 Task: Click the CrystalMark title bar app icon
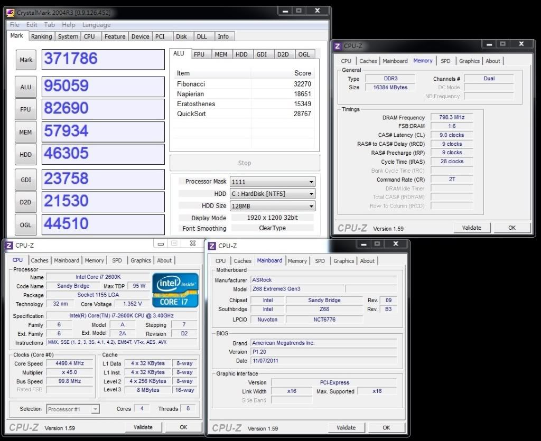coord(11,13)
